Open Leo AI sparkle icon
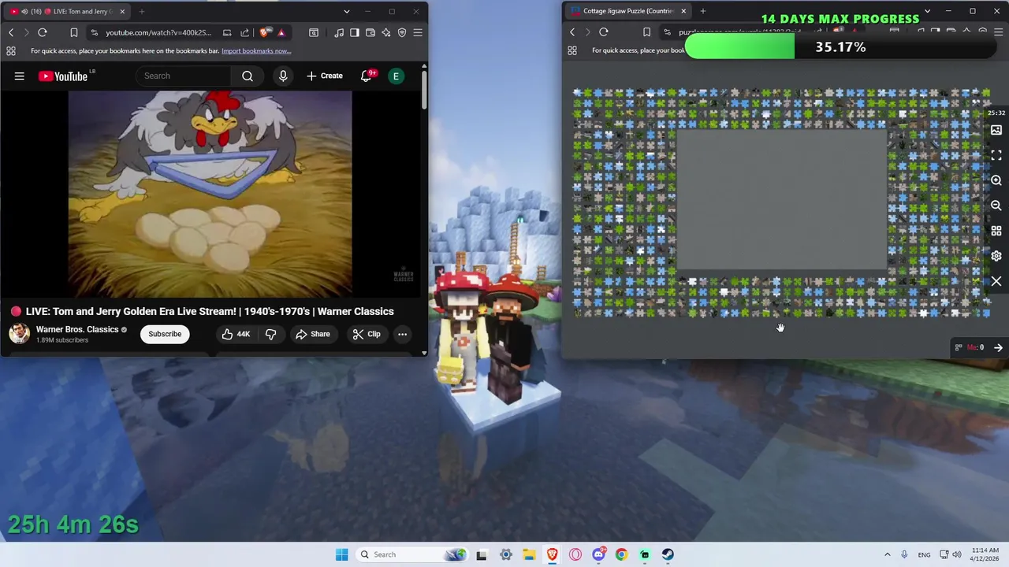The width and height of the screenshot is (1009, 567). 386,32
